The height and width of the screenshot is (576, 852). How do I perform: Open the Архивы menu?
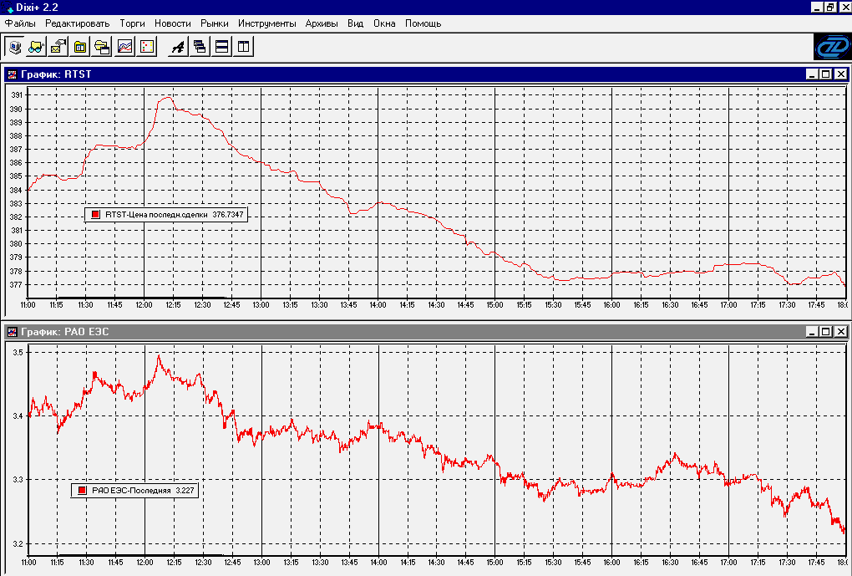coord(322,23)
